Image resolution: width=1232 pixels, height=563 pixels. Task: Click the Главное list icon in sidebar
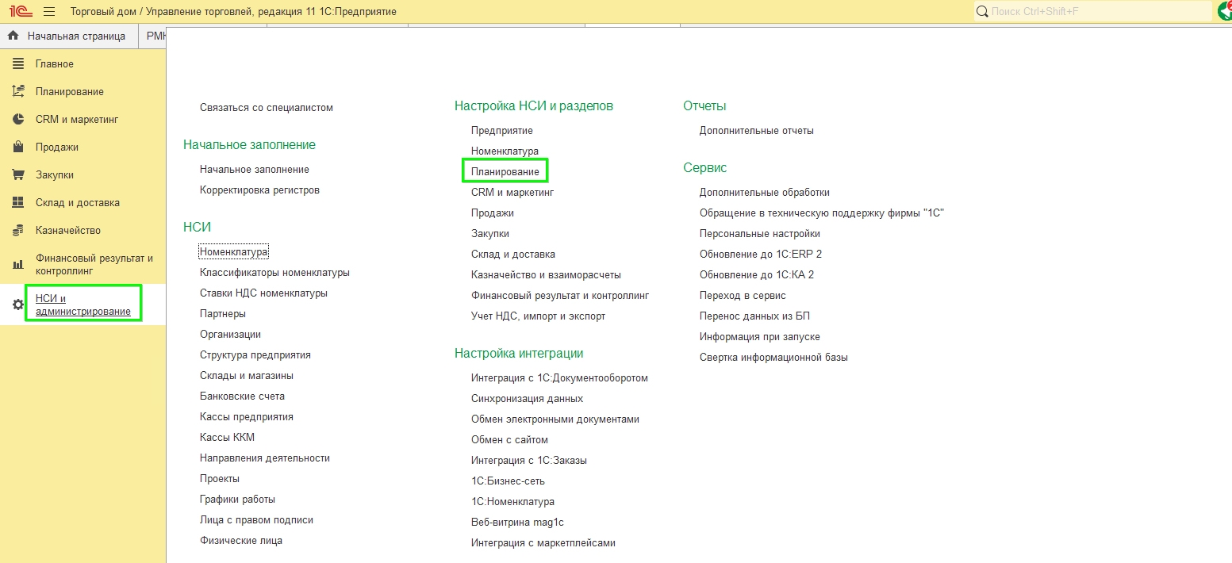[x=18, y=63]
